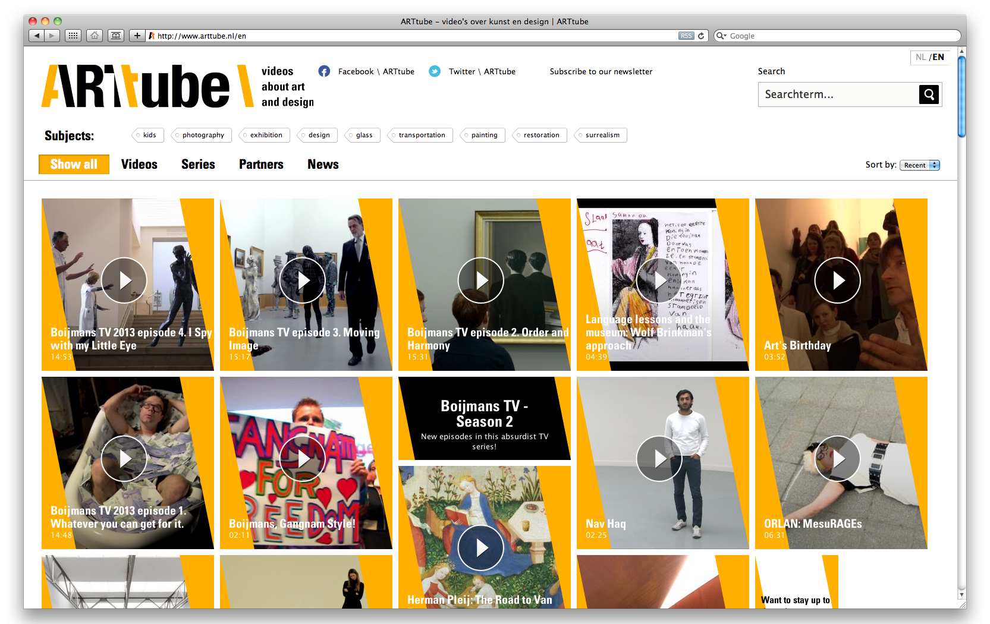Switch language to NL

pos(920,57)
